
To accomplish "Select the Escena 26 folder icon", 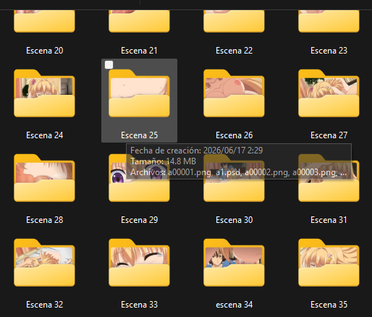I will click(x=234, y=93).
